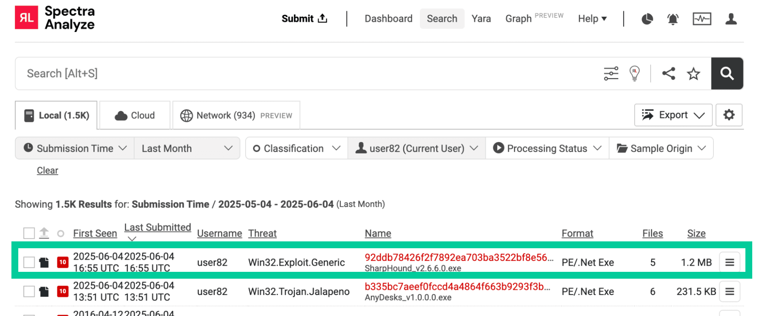761x316 pixels.
Task: Open the system activity monitor icon
Action: coord(702,19)
